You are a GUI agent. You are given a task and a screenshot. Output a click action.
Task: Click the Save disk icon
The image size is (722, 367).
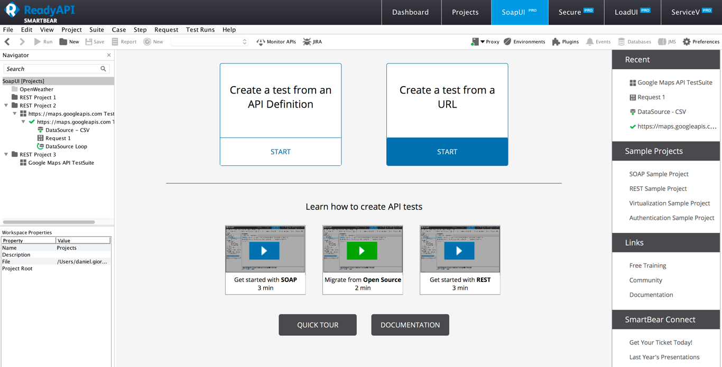click(89, 42)
